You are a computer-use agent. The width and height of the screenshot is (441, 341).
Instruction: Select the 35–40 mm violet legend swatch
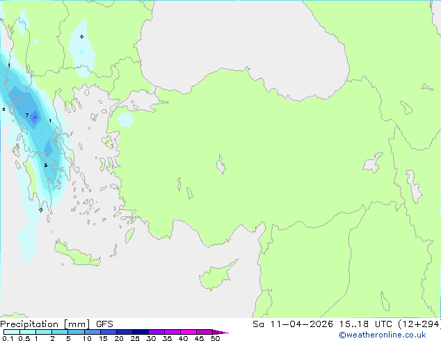[173, 332]
